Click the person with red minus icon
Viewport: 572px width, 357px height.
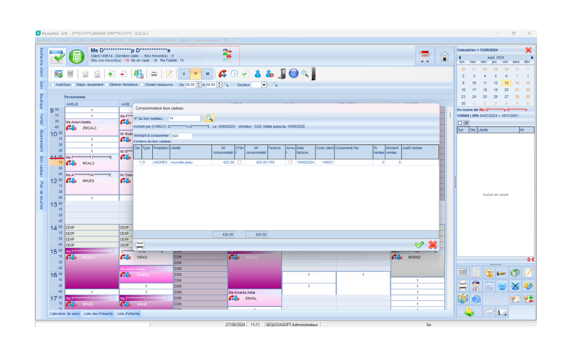coord(270,74)
